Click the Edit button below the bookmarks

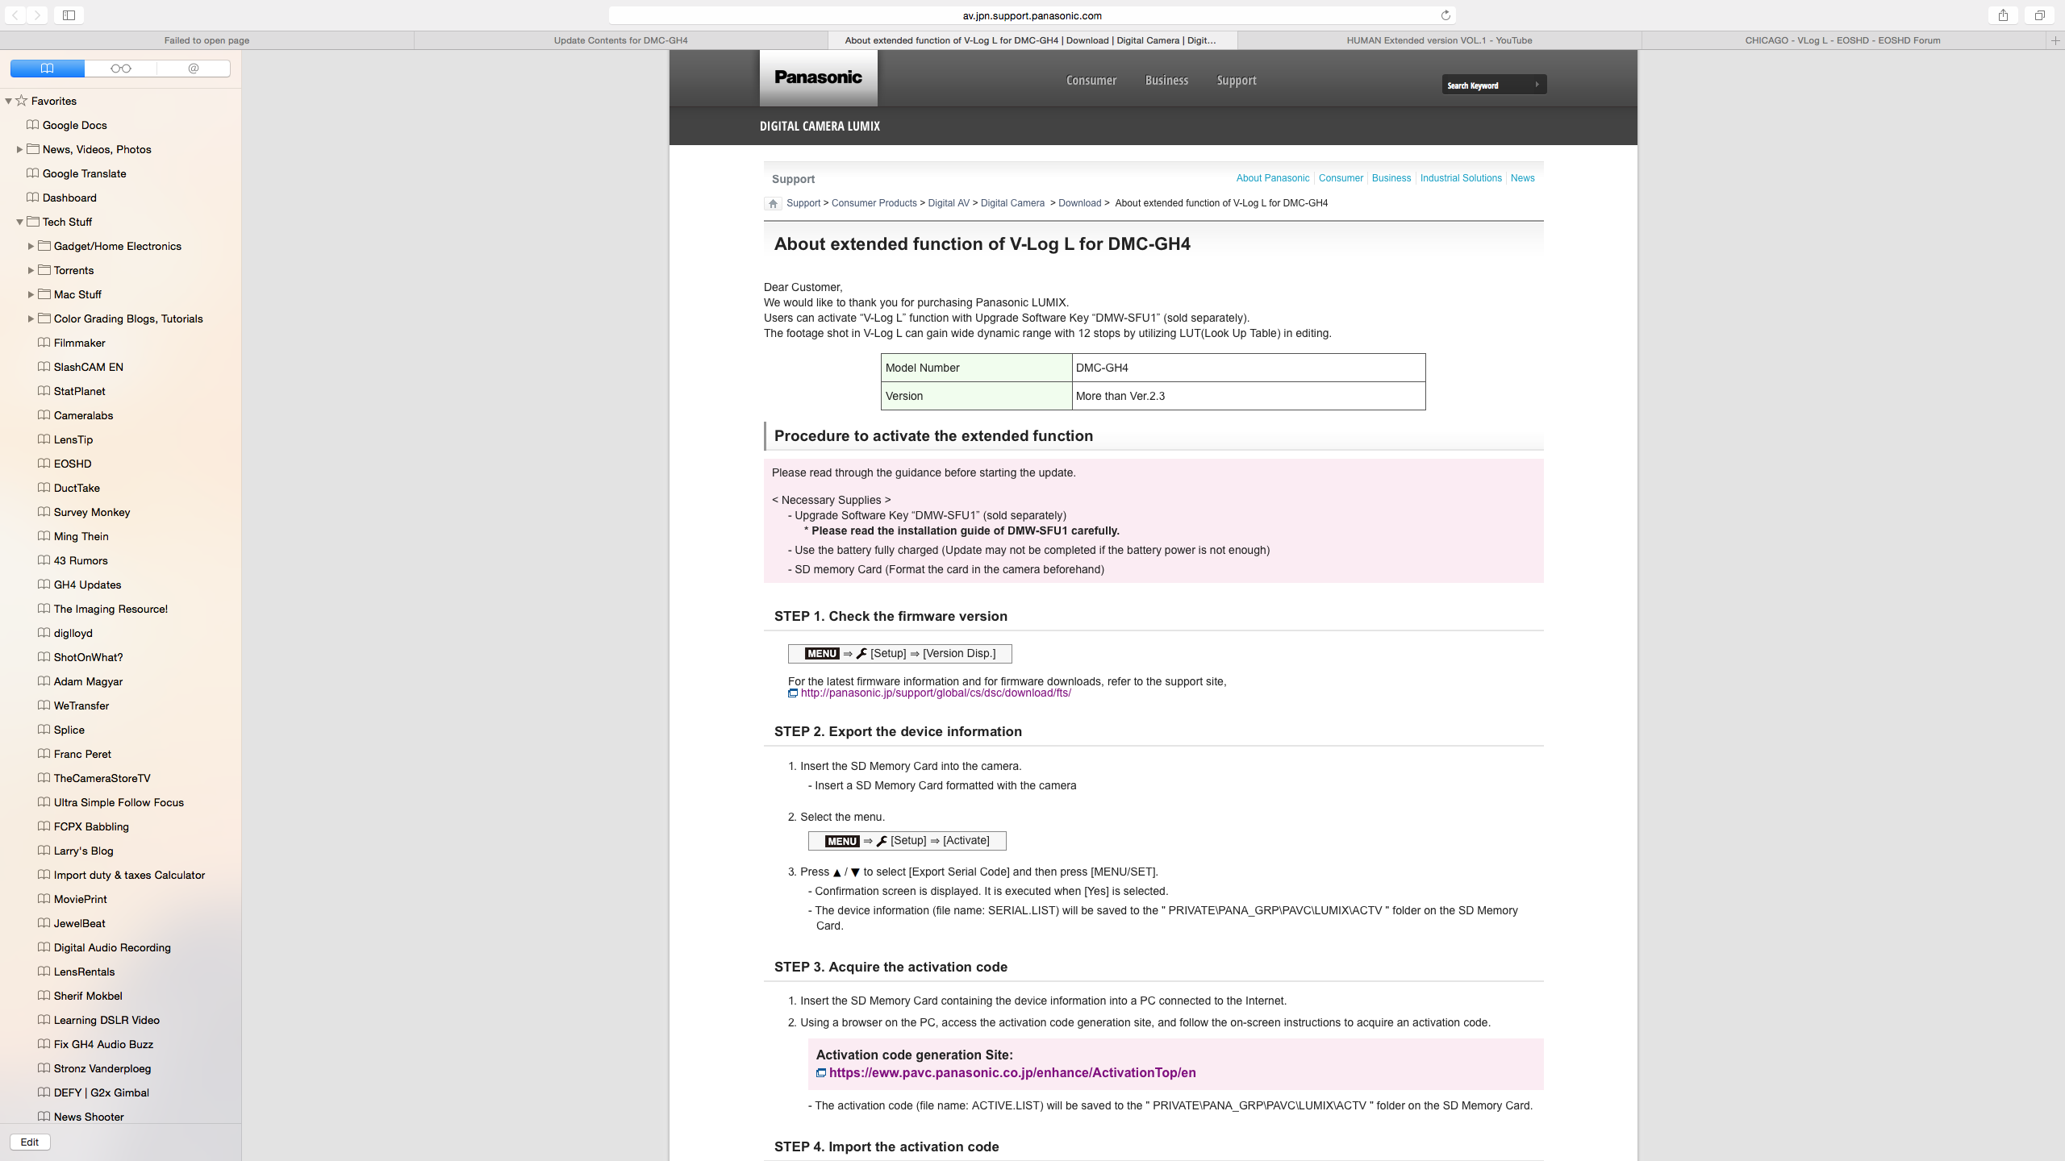point(30,1142)
